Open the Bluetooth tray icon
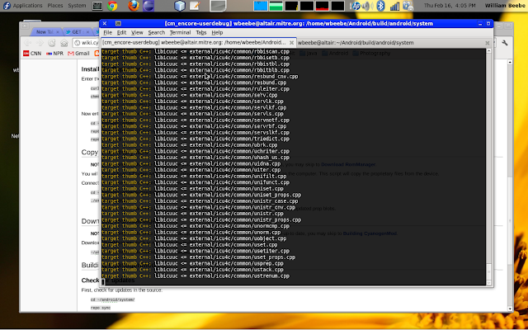 coord(380,6)
